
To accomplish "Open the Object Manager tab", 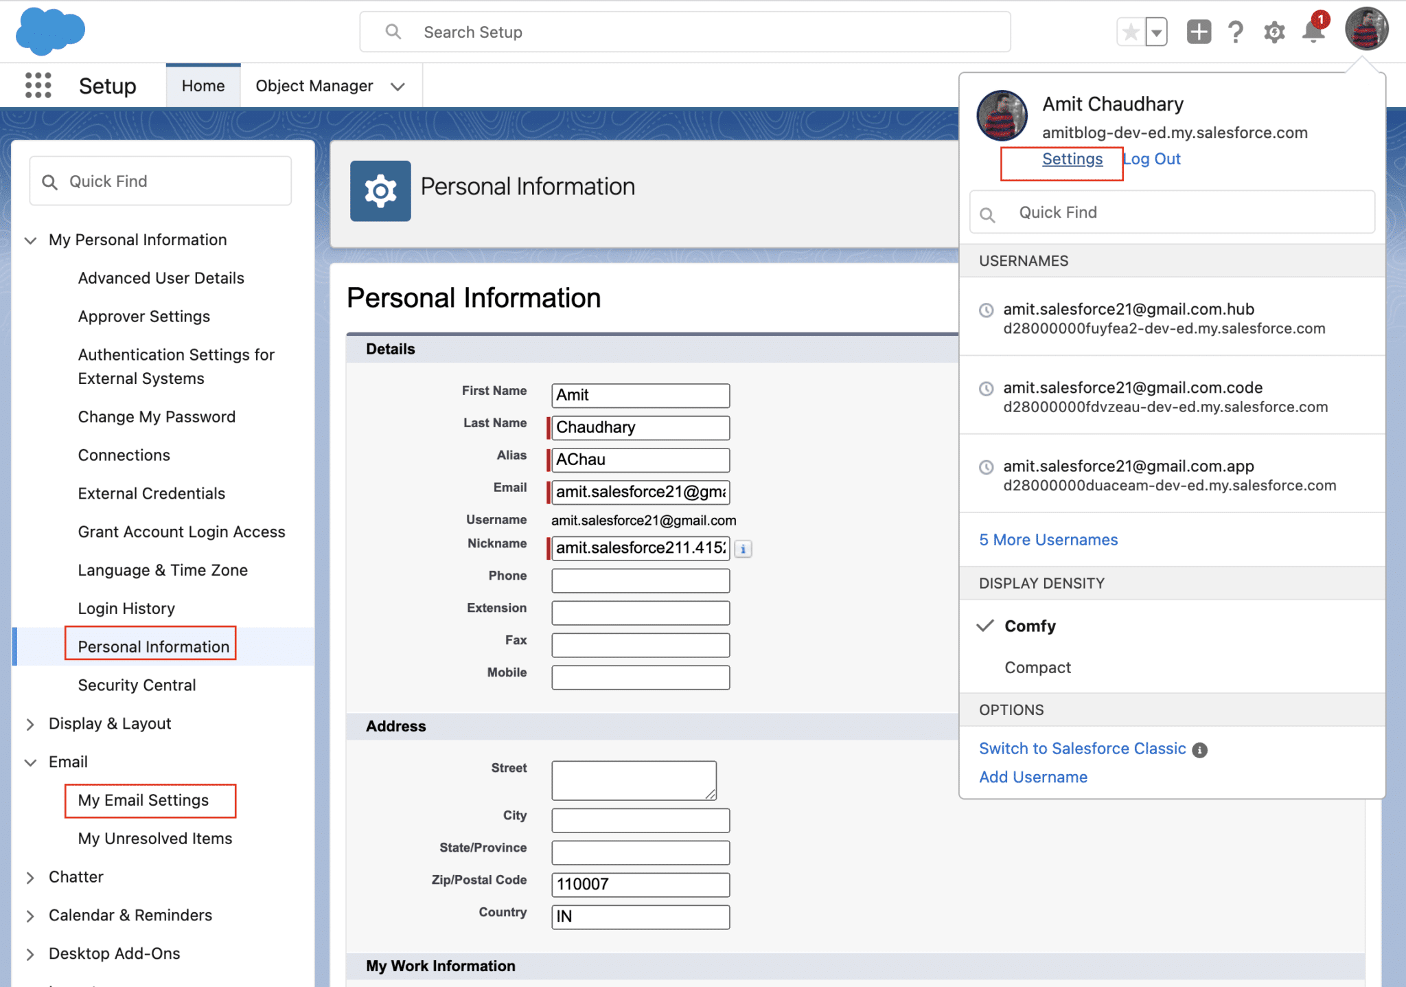I will (314, 85).
